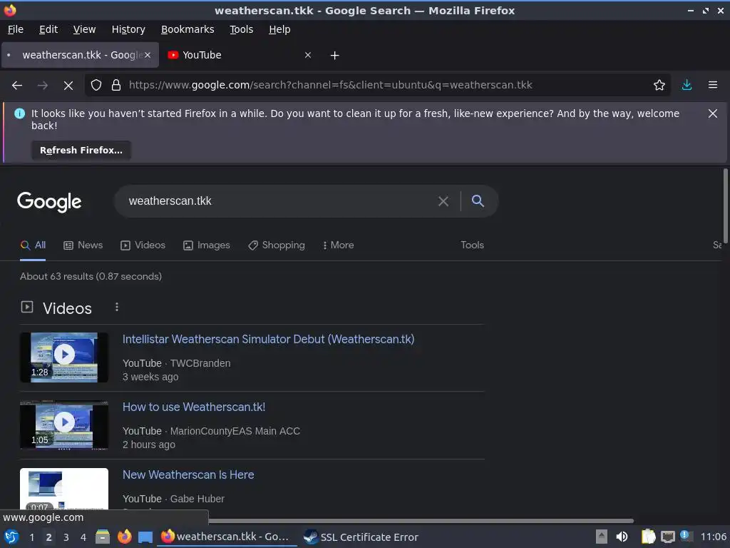Switch to workspace 1

31,537
